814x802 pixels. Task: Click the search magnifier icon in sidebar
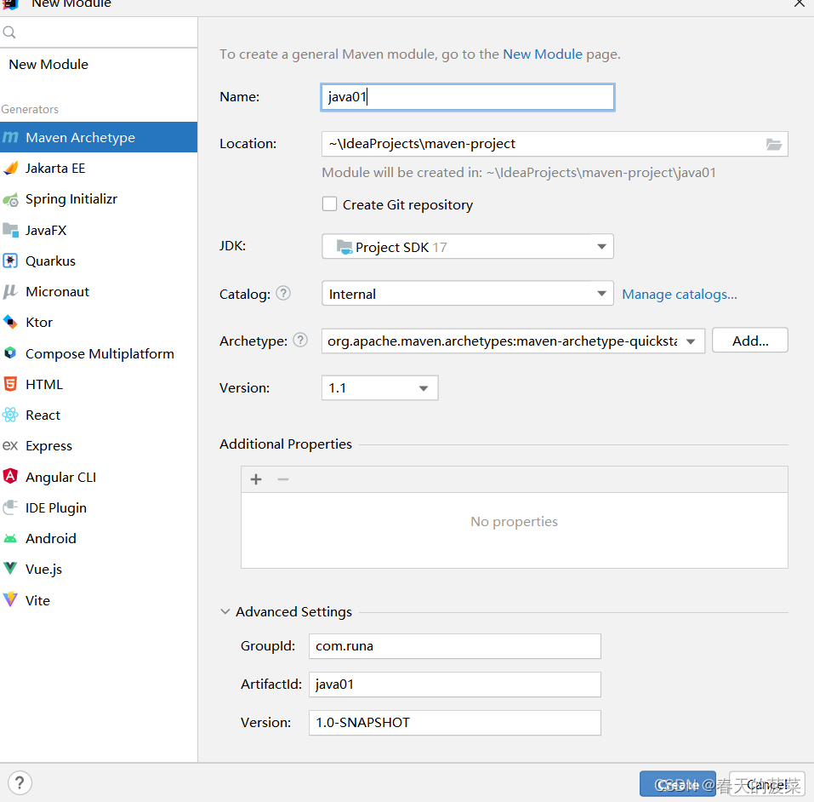[x=9, y=32]
